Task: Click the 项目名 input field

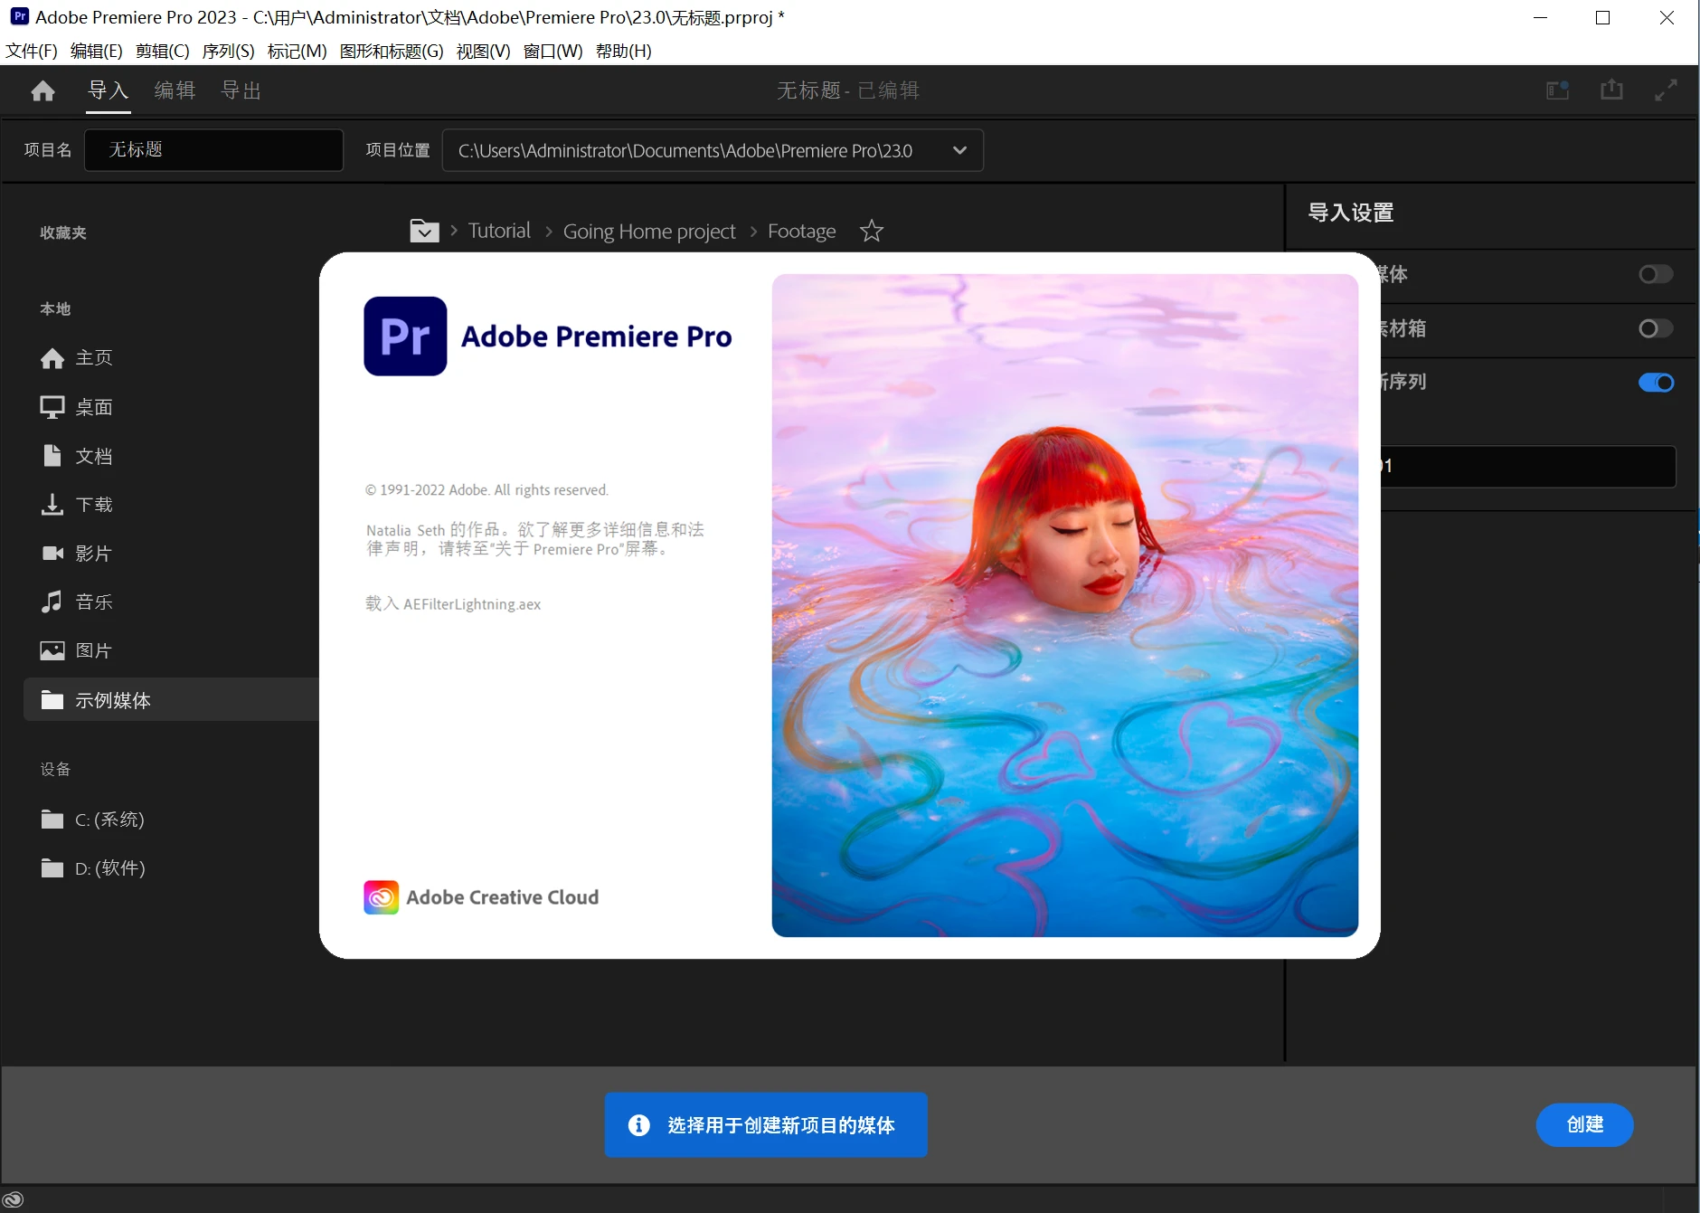Action: [213, 149]
